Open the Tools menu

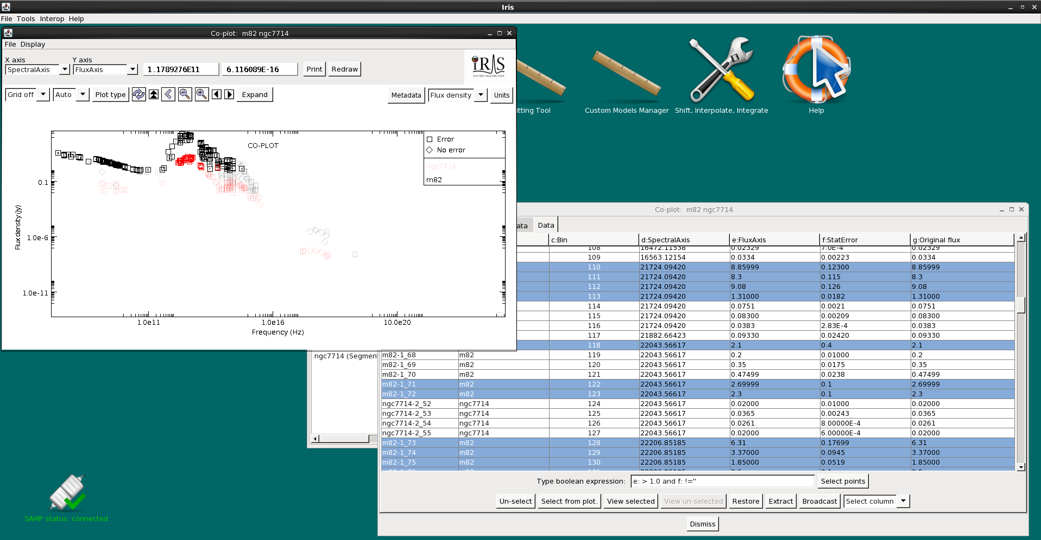coord(26,18)
